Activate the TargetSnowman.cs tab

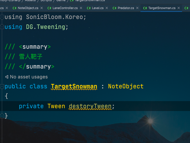point(162,8)
